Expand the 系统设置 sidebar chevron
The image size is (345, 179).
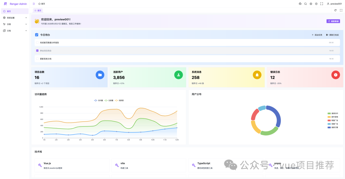(26, 18)
